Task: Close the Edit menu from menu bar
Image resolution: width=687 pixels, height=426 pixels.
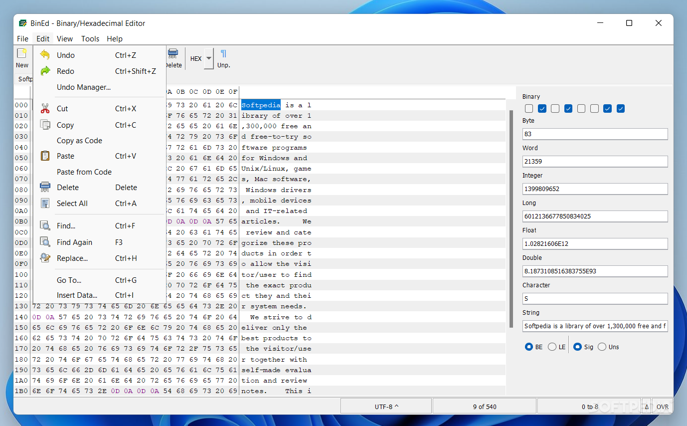Action: click(x=43, y=38)
